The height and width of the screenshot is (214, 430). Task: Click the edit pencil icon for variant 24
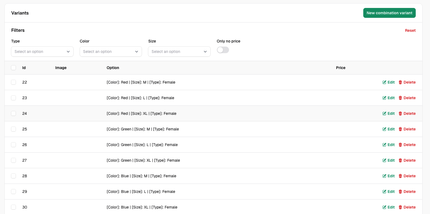(384, 113)
